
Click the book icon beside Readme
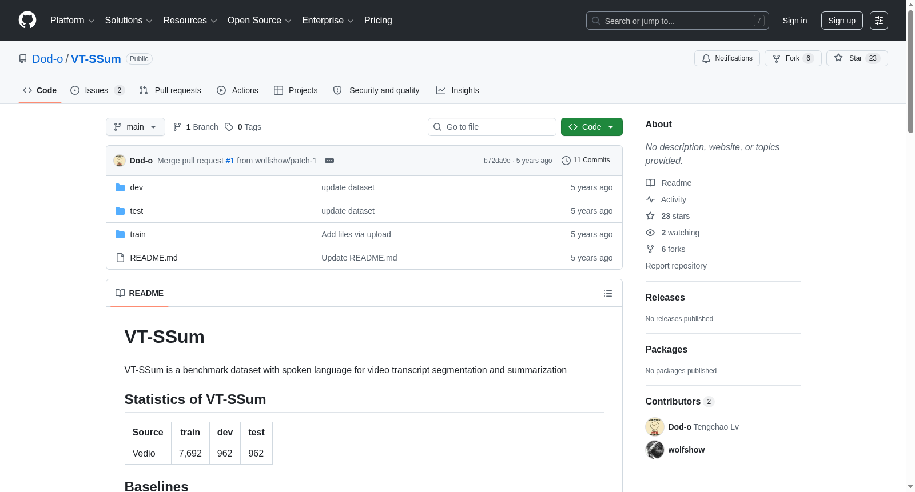650,183
